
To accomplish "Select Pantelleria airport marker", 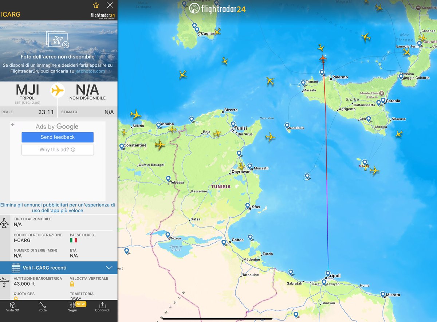I will tap(287, 126).
